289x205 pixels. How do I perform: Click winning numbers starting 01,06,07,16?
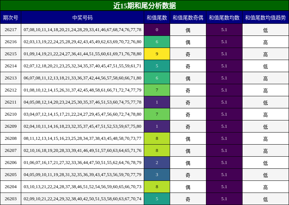coord(82,163)
